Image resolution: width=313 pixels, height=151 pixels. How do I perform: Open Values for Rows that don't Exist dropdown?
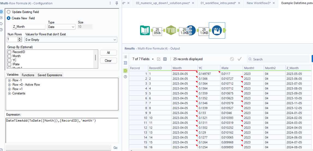[71, 40]
